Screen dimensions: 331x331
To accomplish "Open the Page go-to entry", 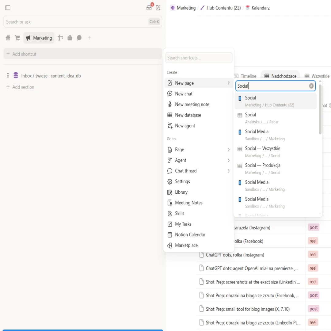I will [199, 150].
